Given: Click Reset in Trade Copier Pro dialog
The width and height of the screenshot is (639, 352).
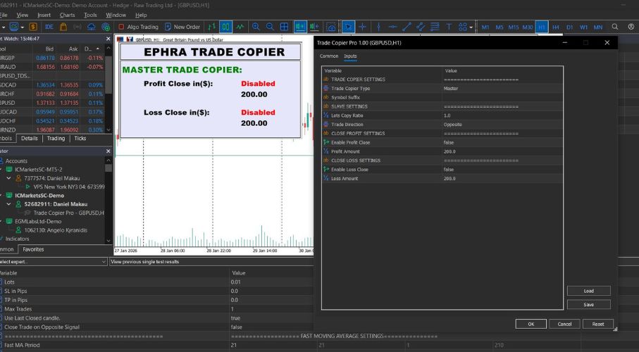Looking at the screenshot, I should point(598,324).
